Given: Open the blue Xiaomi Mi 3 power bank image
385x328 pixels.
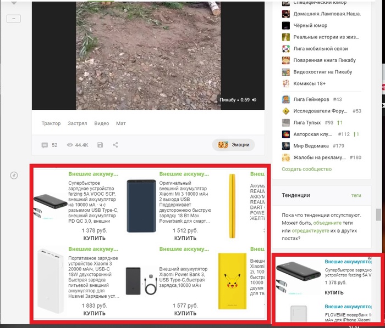Looking at the screenshot, I should click(x=141, y=206).
